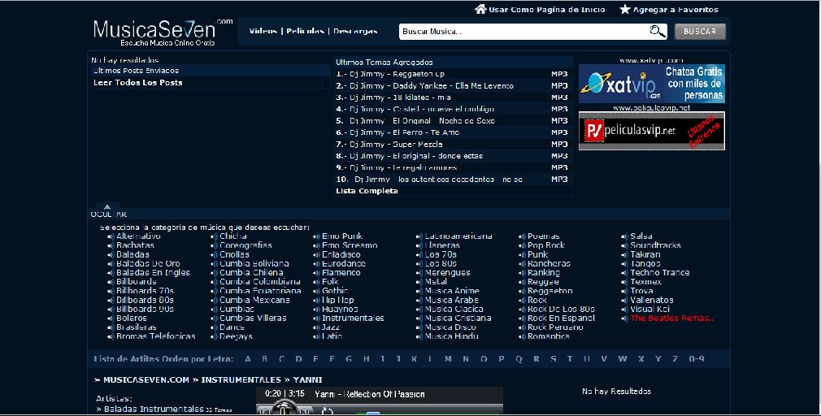Open the Vallenatos category

652,300
